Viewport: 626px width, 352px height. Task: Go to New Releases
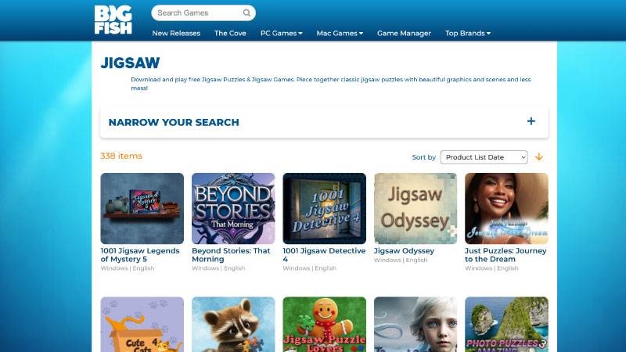[x=176, y=34]
